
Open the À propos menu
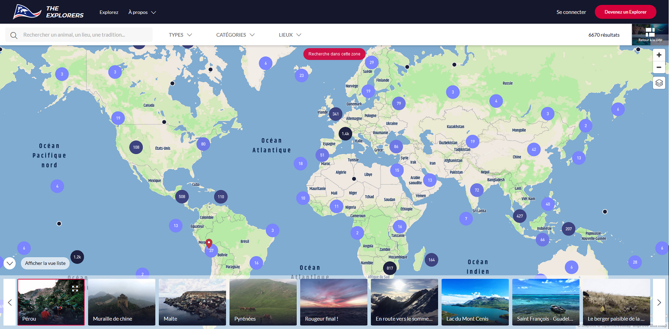coord(142,12)
